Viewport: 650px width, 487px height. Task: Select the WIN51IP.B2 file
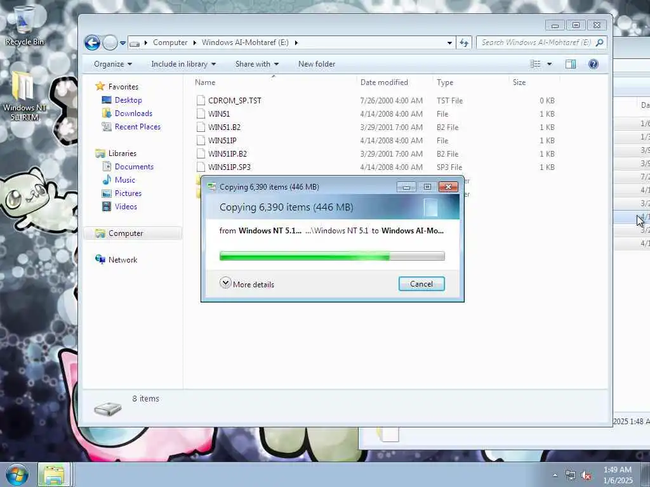227,153
